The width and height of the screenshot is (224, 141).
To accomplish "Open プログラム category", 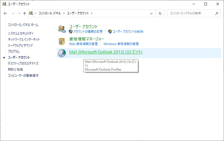I will pos(14,51).
